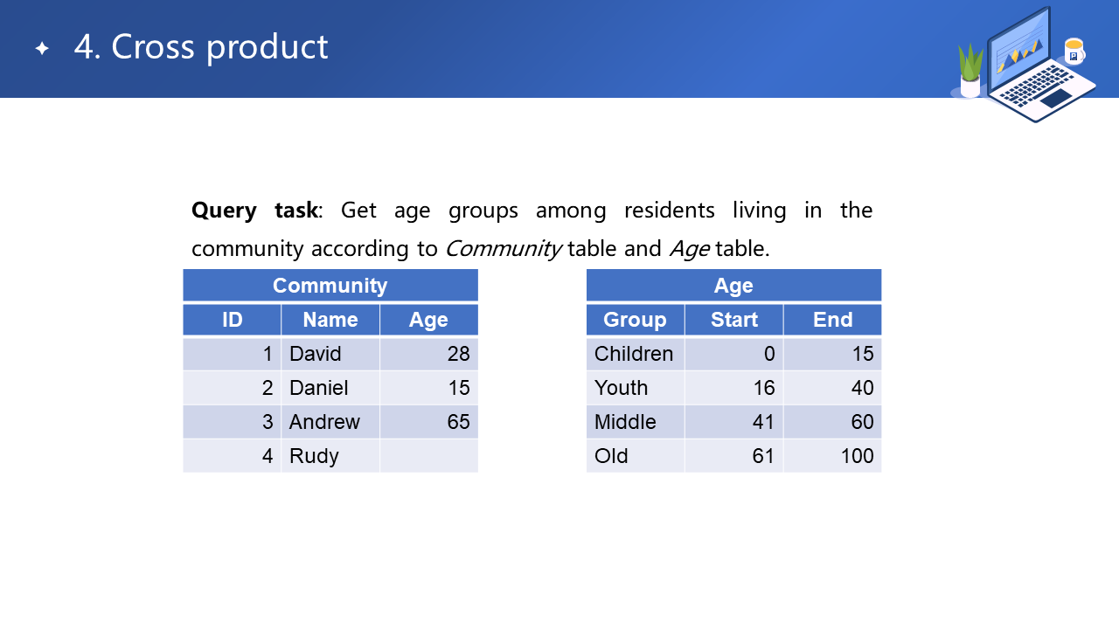Select the Youth group cell

pyautogui.click(x=635, y=388)
